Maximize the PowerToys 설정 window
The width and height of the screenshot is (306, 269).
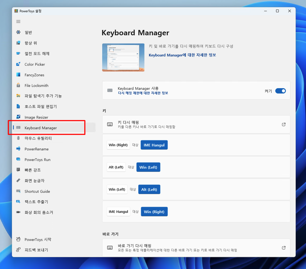(277, 11)
